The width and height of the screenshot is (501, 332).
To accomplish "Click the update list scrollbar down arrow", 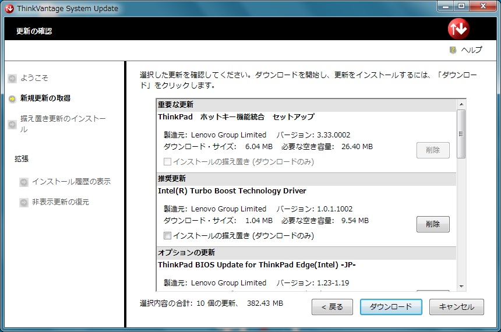I will coord(461,287).
